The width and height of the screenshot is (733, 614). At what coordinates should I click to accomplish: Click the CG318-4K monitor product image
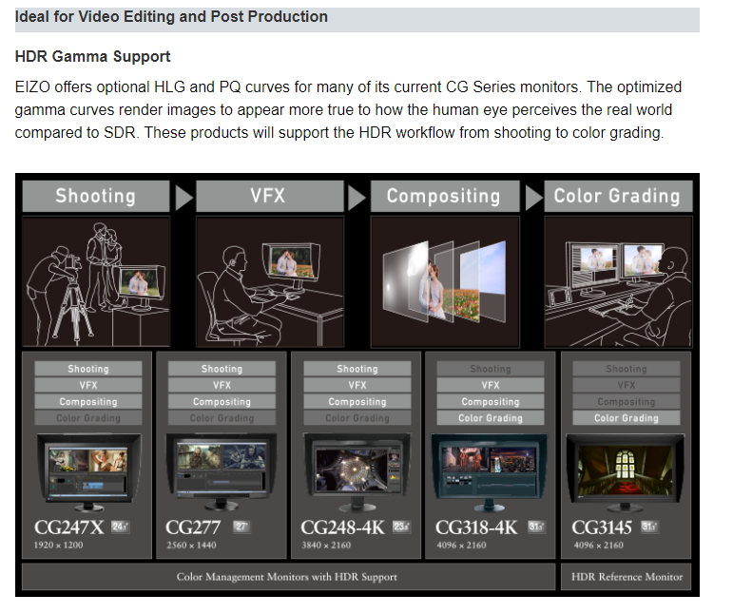pos(490,472)
